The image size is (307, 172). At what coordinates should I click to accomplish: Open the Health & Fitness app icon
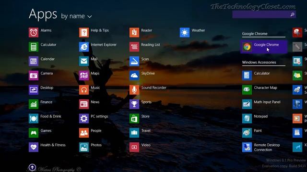[x=34, y=147]
